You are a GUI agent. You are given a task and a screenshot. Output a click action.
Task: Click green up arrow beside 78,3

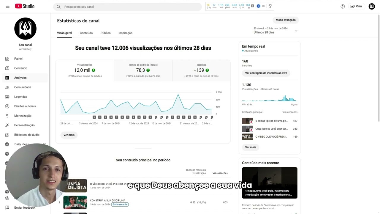pyautogui.click(x=148, y=70)
